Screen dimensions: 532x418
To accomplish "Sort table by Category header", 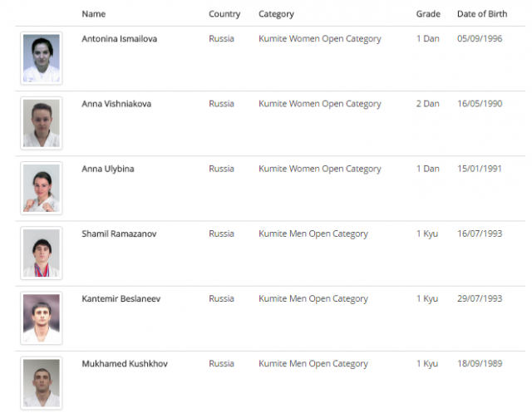I will click(276, 14).
